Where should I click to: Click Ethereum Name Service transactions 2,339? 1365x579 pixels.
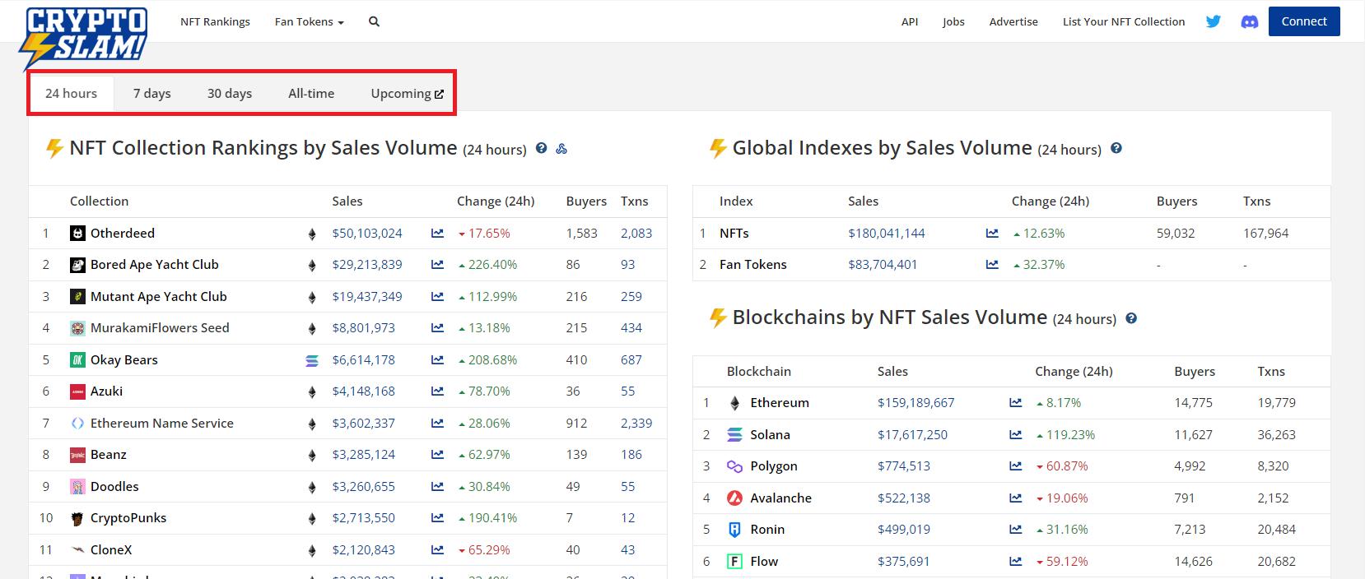tap(636, 424)
